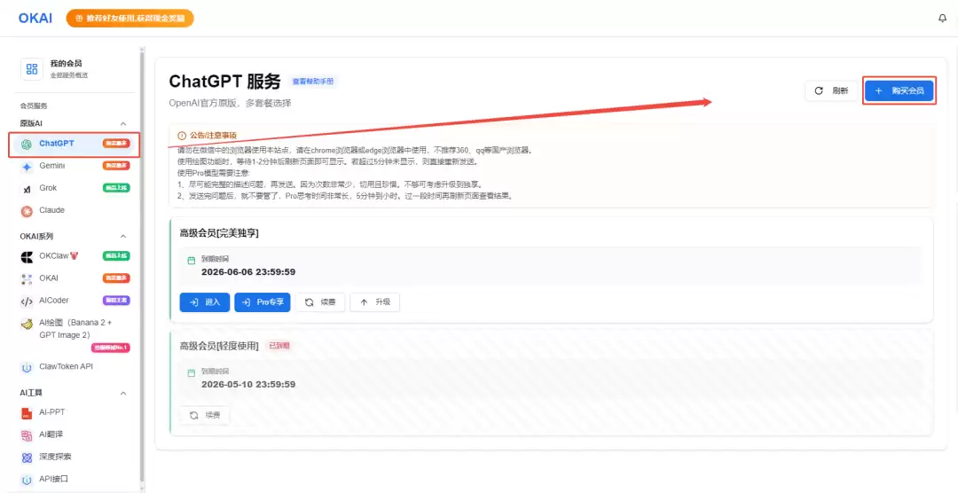This screenshot has width=958, height=493.
Task: Open AICoder in the sidebar
Action: (x=74, y=301)
